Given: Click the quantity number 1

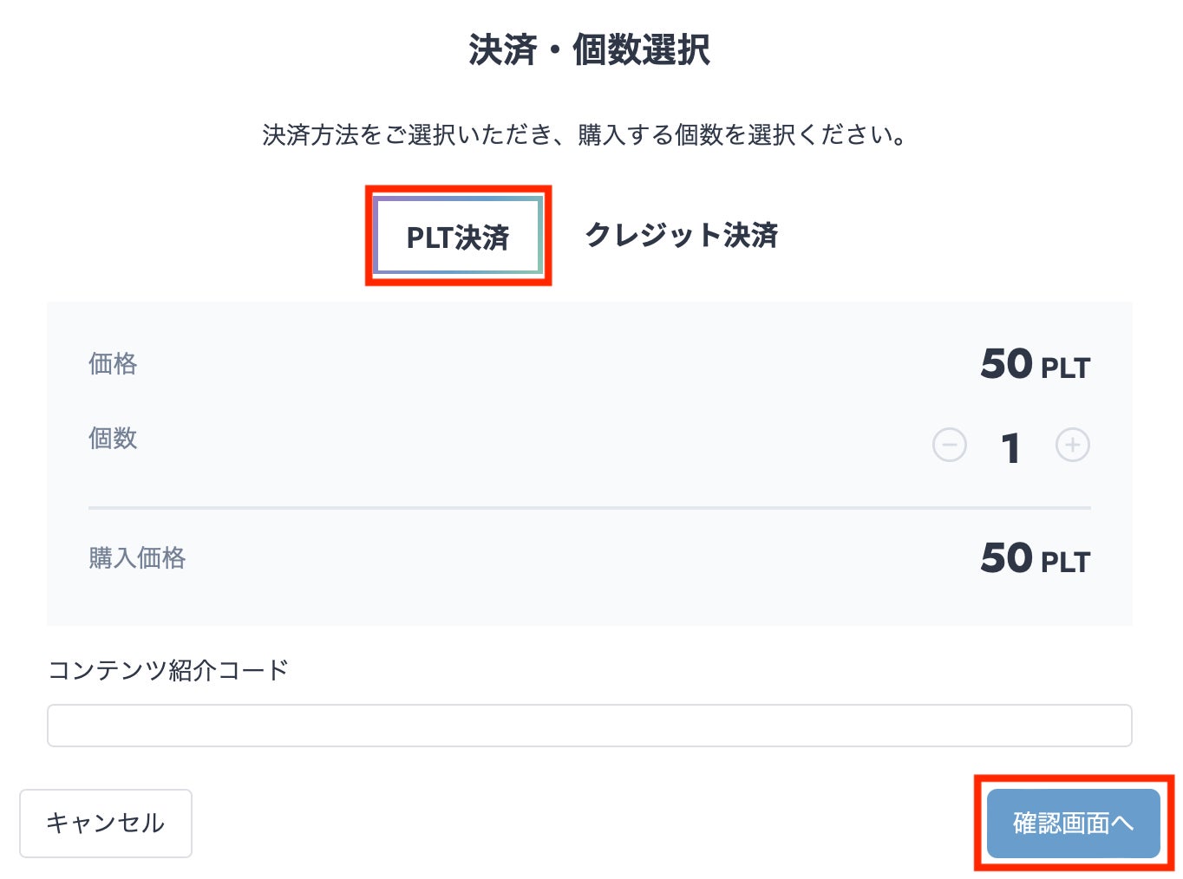Looking at the screenshot, I should tap(1010, 448).
